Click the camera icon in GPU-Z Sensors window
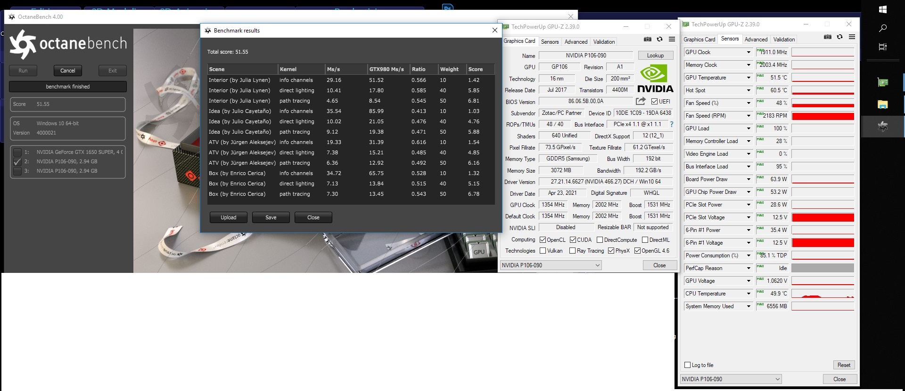Screen dimensions: 905x391 coord(828,37)
